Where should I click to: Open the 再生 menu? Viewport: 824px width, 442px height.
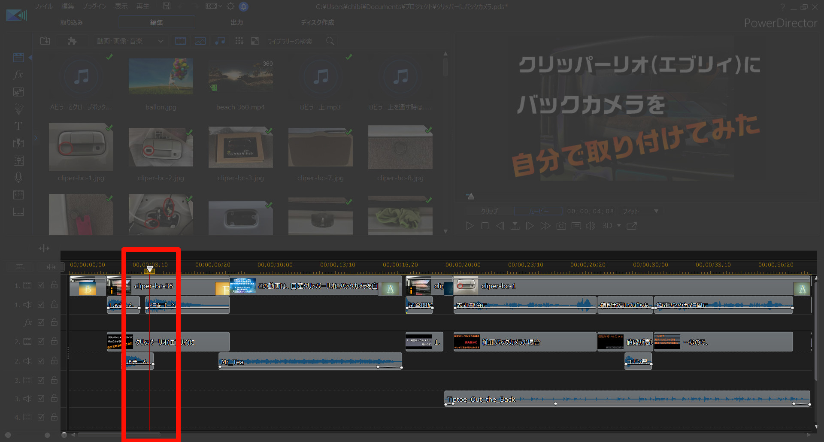[142, 6]
